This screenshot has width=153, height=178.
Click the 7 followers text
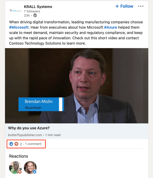pos(32,11)
